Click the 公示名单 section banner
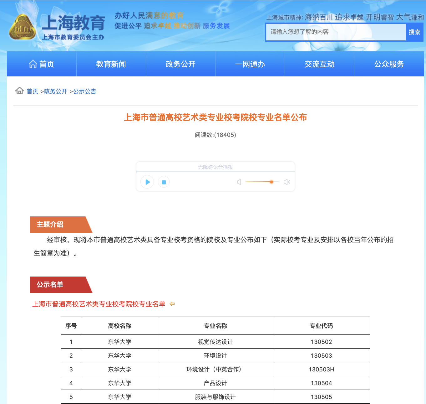Viewport: 426px width, 404px height. point(61,285)
